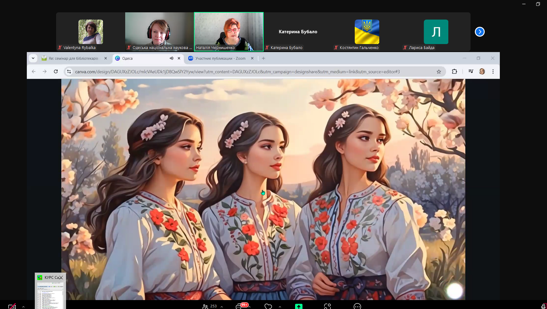Minimize the Chrome browser window
Screen dimensions: 547x309
pos(464,58)
